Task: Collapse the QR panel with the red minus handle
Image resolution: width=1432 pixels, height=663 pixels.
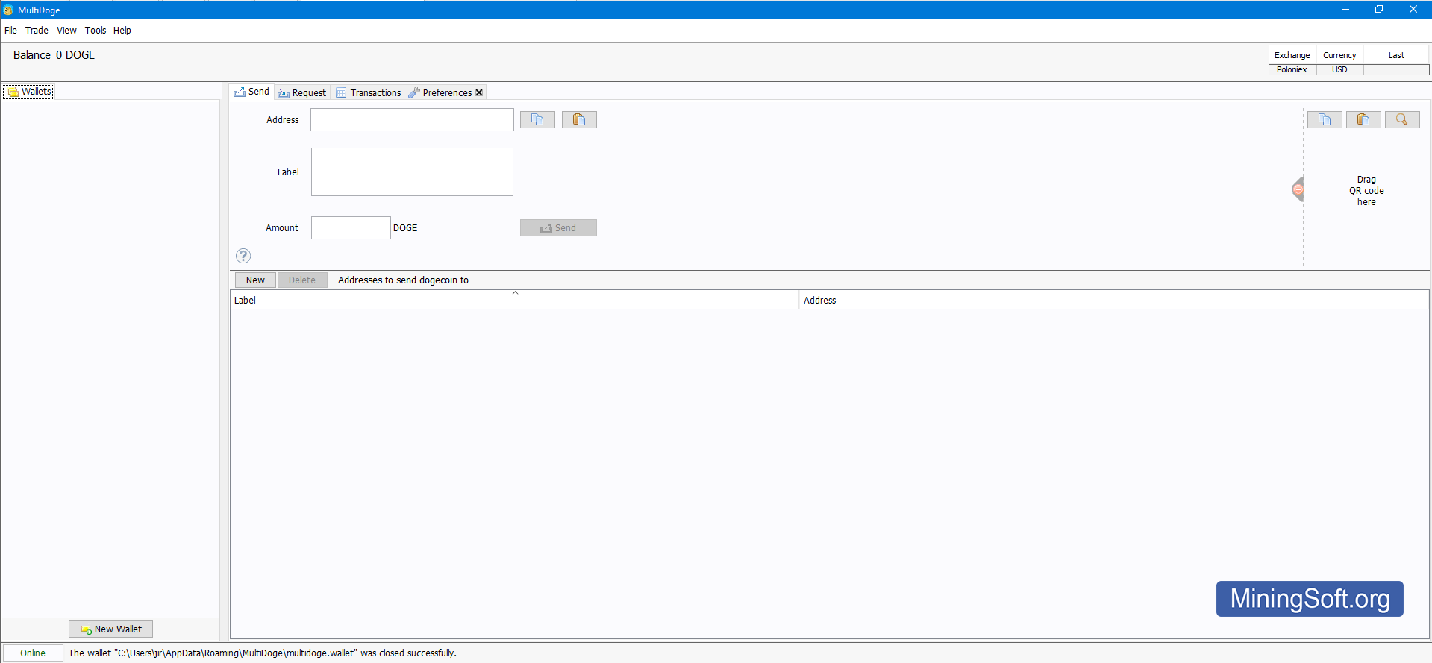Action: pyautogui.click(x=1298, y=189)
